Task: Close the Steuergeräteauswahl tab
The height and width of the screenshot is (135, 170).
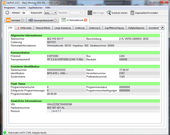Action: (x=55, y=20)
